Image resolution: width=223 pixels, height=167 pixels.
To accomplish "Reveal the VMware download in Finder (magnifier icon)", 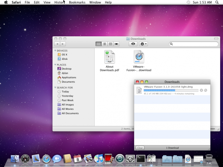I will (x=206, y=90).
